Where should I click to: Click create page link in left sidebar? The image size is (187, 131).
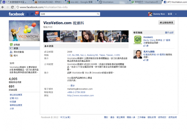click(x=16, y=95)
